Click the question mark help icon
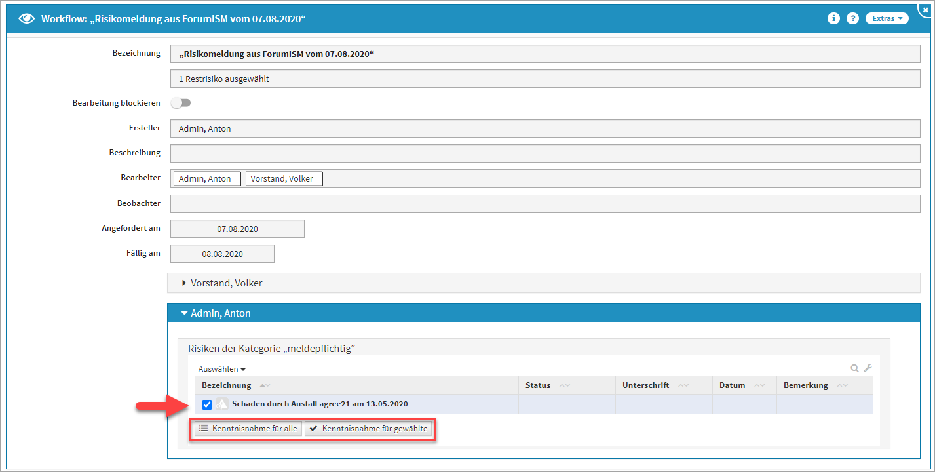The height and width of the screenshot is (472, 935). tap(852, 18)
